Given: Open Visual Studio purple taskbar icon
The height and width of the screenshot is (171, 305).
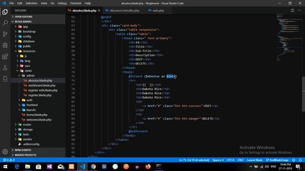Looking at the screenshot, I should point(50,167).
